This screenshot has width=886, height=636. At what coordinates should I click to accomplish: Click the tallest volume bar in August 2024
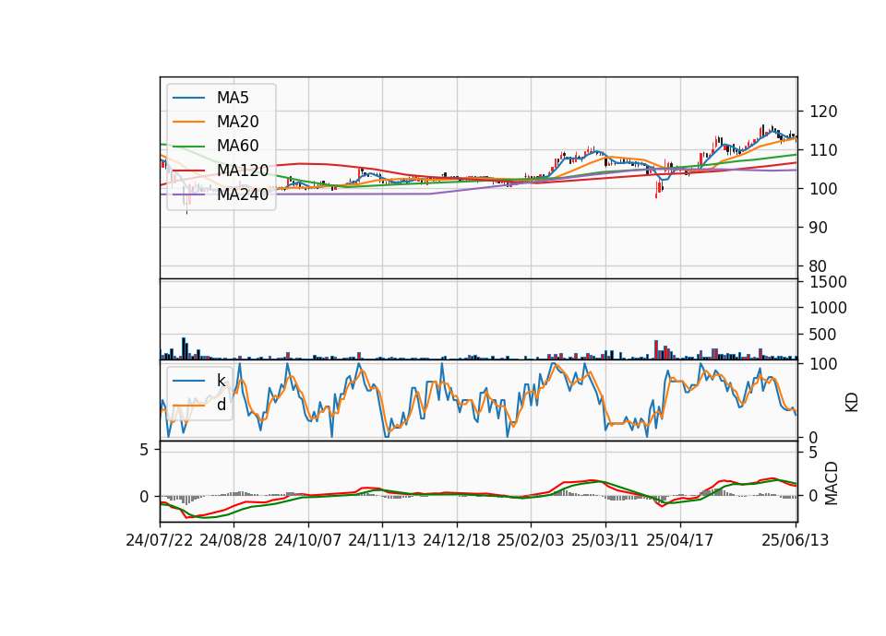click(x=184, y=348)
